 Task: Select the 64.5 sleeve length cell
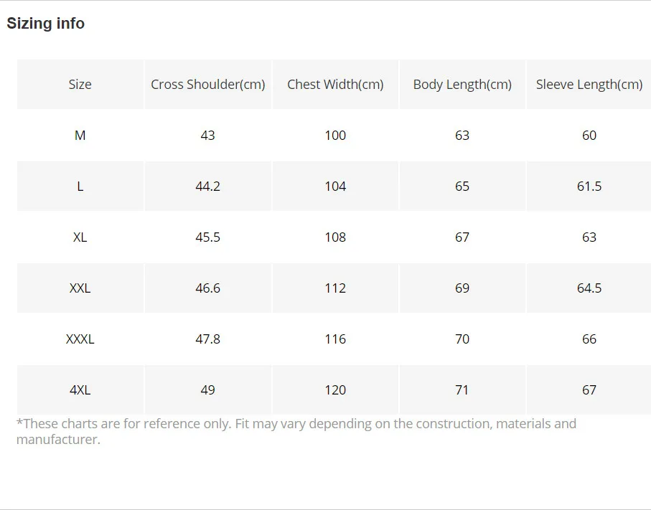click(589, 288)
